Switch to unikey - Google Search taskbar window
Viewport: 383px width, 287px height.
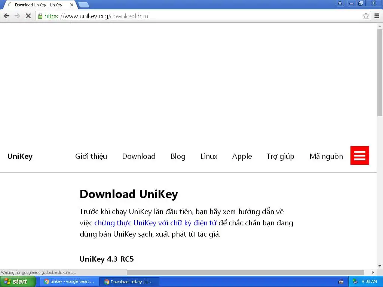pos(69,282)
